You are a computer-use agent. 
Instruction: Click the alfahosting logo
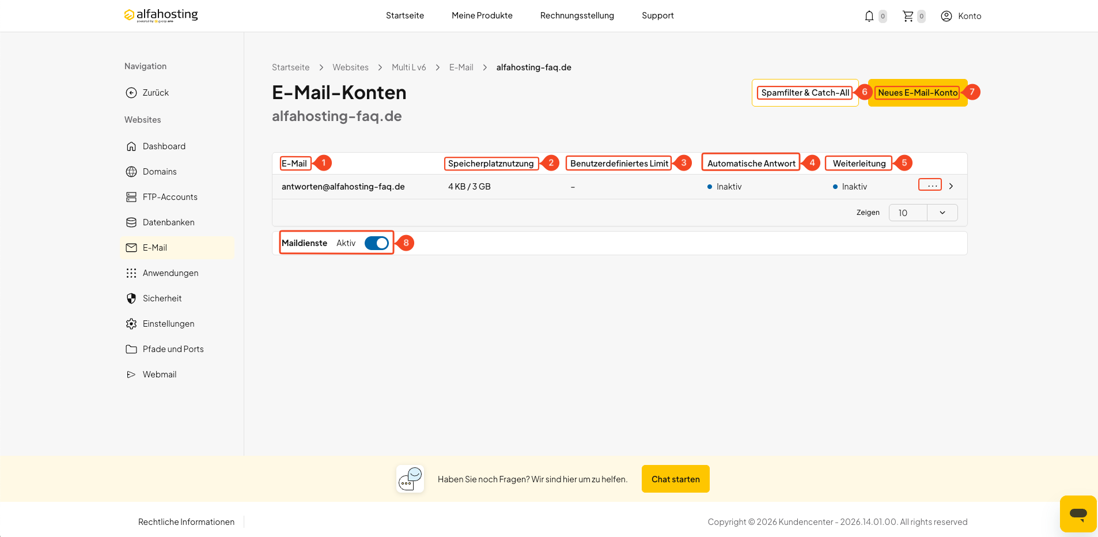(x=161, y=16)
